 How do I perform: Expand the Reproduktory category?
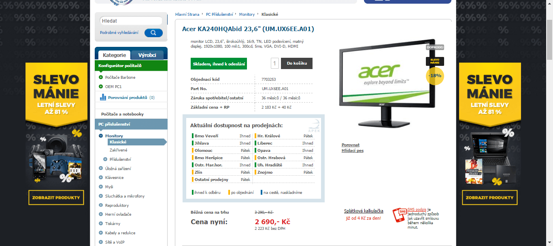(101, 205)
